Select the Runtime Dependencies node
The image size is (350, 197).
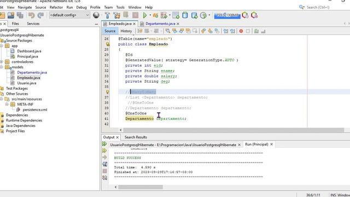(x=24, y=120)
